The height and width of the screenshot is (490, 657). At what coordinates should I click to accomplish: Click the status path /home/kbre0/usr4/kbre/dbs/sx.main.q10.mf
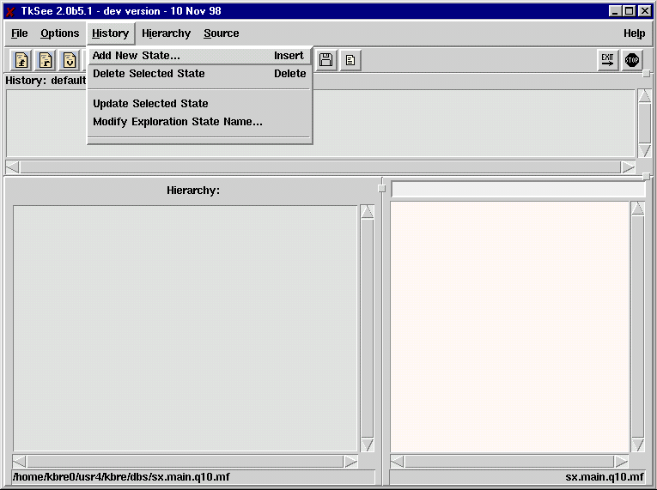coord(121,476)
